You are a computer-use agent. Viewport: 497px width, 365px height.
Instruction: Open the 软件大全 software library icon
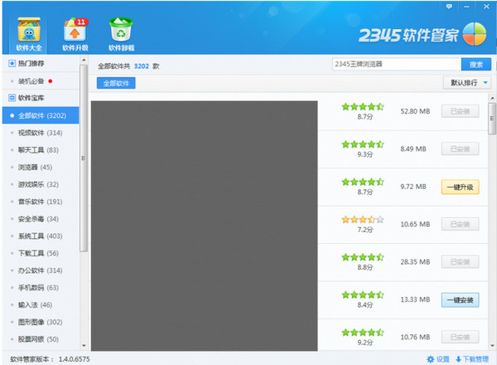[29, 30]
